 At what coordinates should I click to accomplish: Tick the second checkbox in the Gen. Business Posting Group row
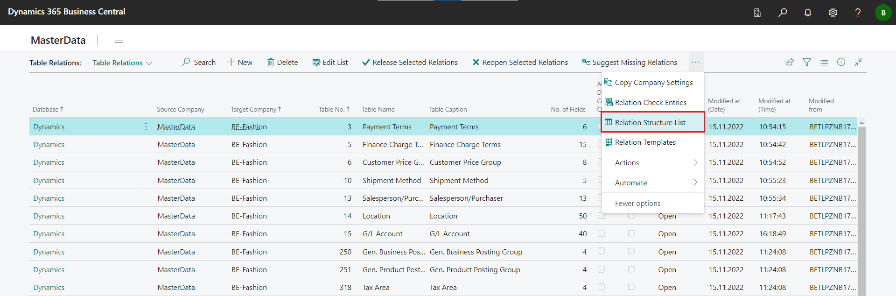(631, 251)
